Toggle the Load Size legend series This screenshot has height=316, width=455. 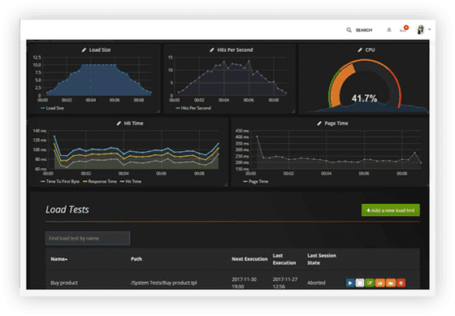tap(52, 108)
